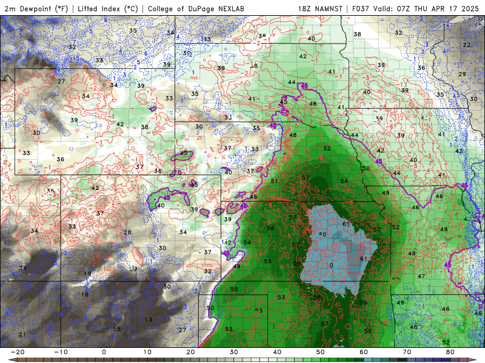Click the 30 label on the color scale
Viewport: 485px width, 363px height.
point(234,352)
